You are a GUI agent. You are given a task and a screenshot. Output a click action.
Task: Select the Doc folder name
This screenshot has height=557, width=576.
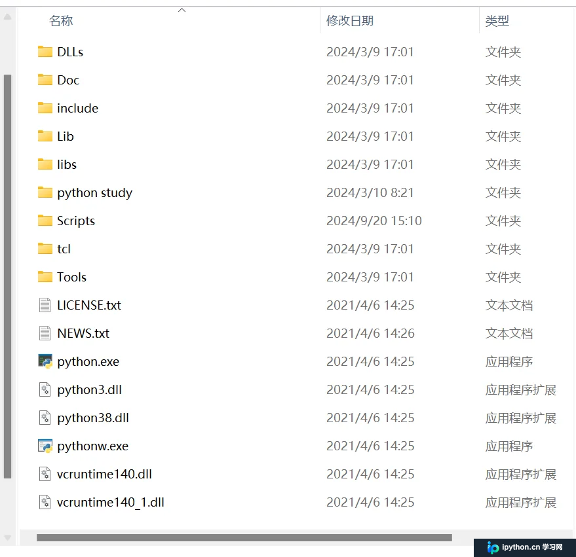point(68,80)
